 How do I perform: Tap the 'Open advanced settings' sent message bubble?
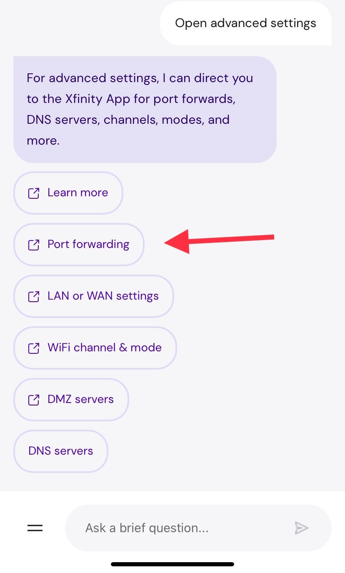(x=246, y=23)
